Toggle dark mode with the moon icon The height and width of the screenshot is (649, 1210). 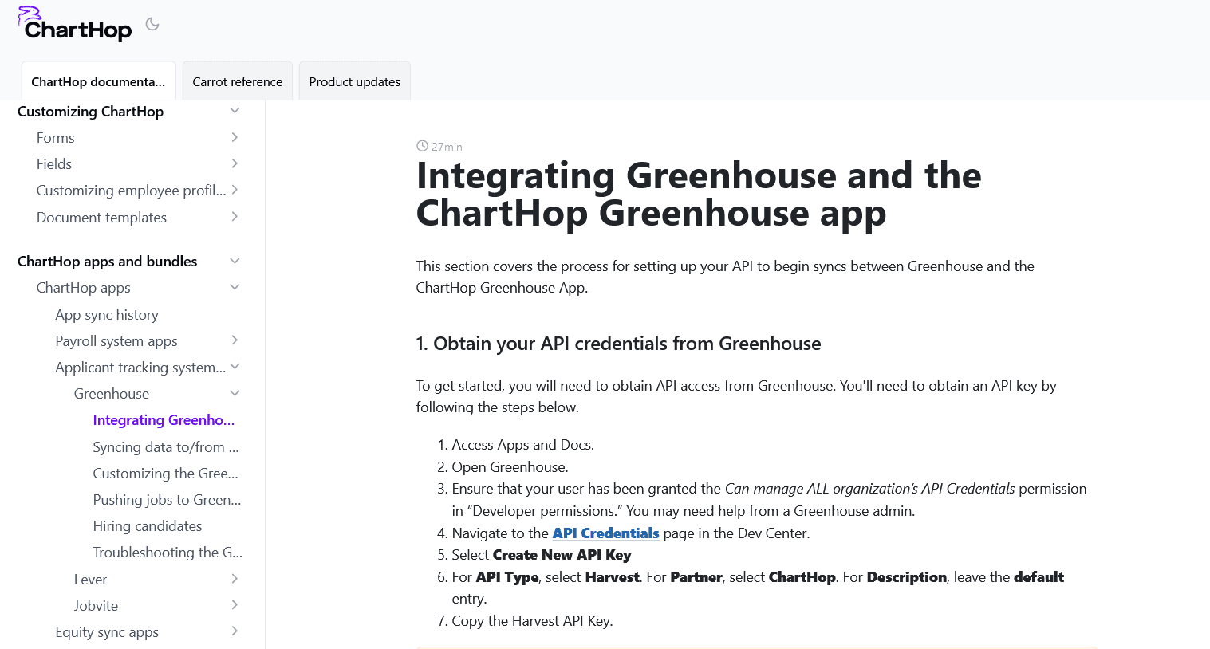tap(152, 25)
